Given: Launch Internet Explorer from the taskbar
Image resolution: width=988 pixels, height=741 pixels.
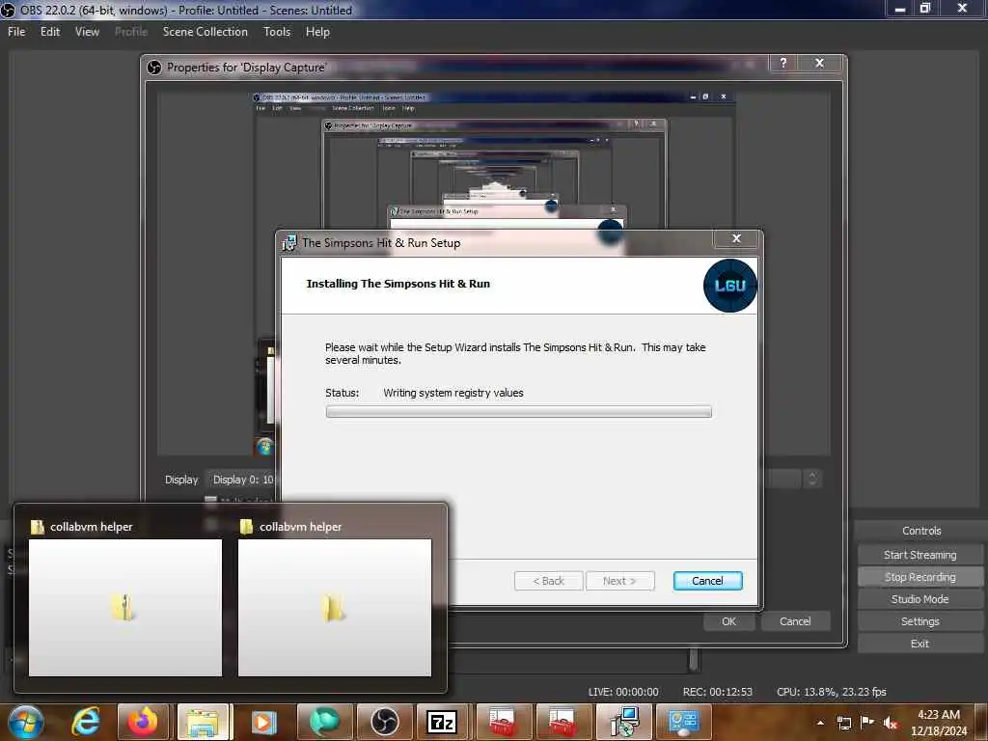Looking at the screenshot, I should pos(86,722).
